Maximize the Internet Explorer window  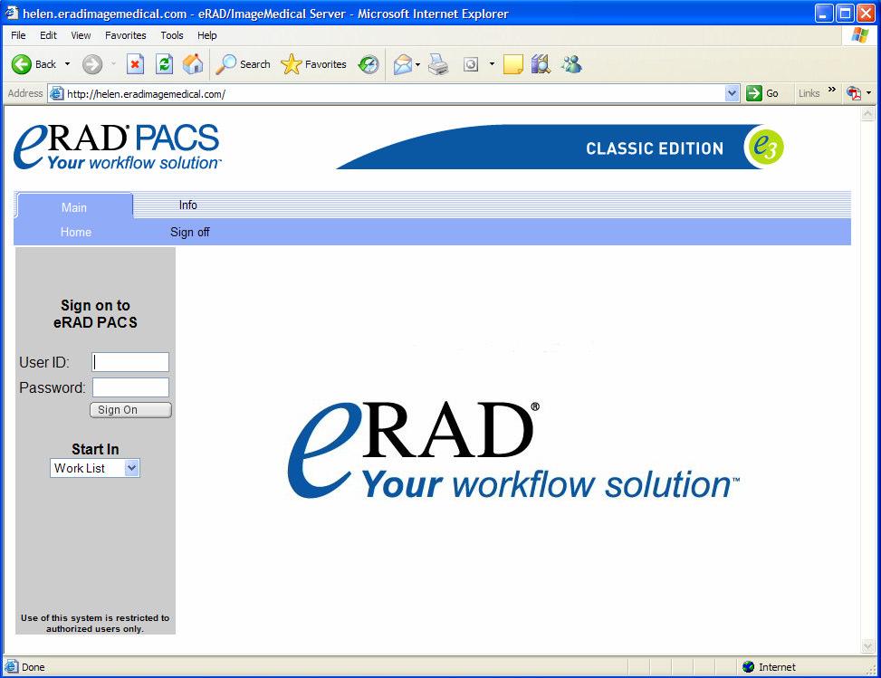tap(845, 13)
